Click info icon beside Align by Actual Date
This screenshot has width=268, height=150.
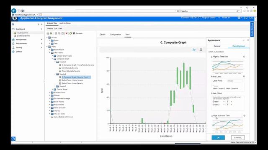coord(244,116)
